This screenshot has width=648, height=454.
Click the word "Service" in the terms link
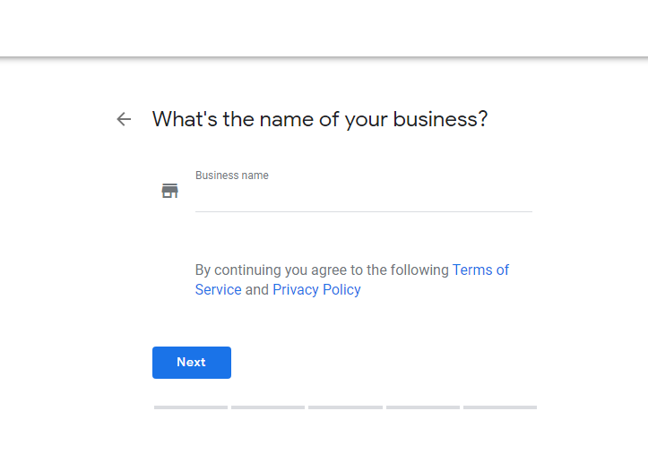point(218,290)
